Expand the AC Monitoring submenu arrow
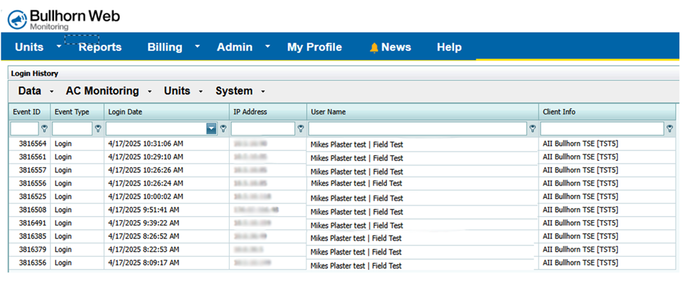Image resolution: width=682 pixels, height=288 pixels. (x=150, y=92)
